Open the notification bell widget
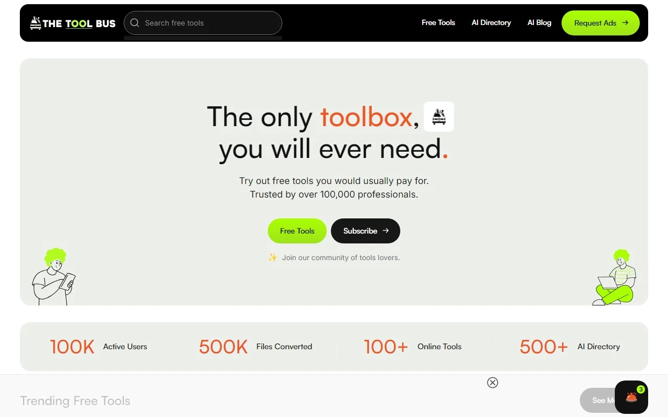 pos(631,397)
